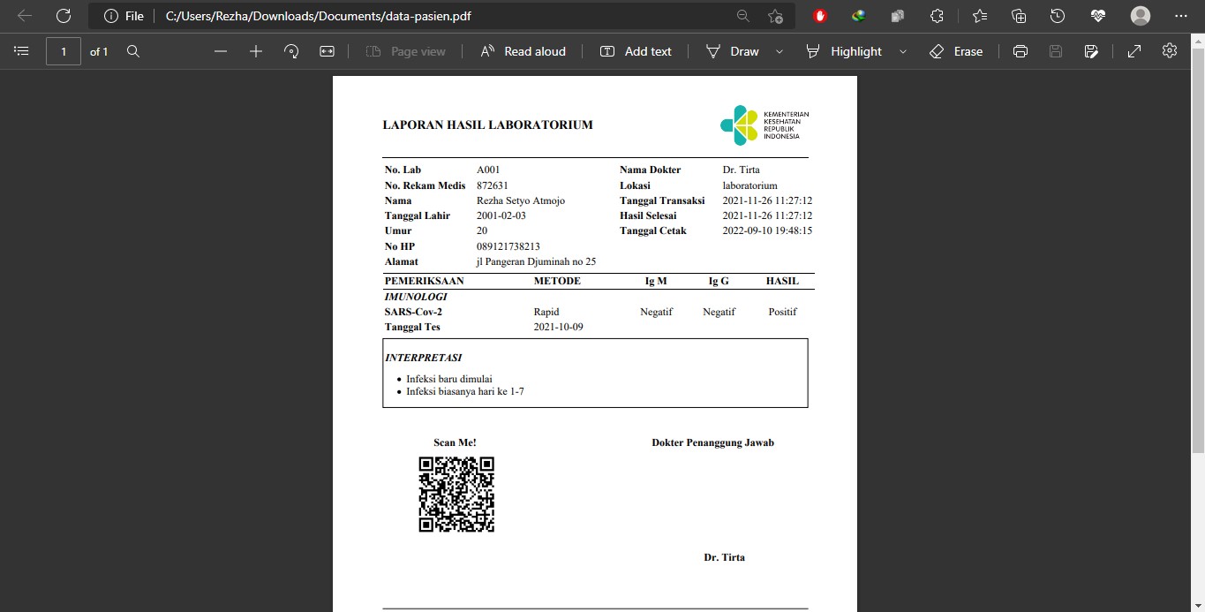The image size is (1205, 612).
Task: Zoom in with the plus icon
Action: tap(256, 51)
